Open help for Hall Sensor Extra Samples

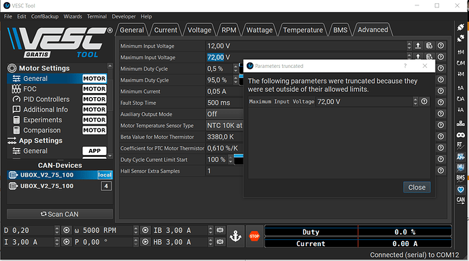point(440,171)
